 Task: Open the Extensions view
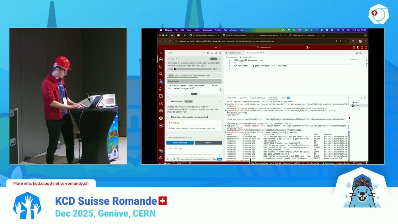(x=161, y=96)
